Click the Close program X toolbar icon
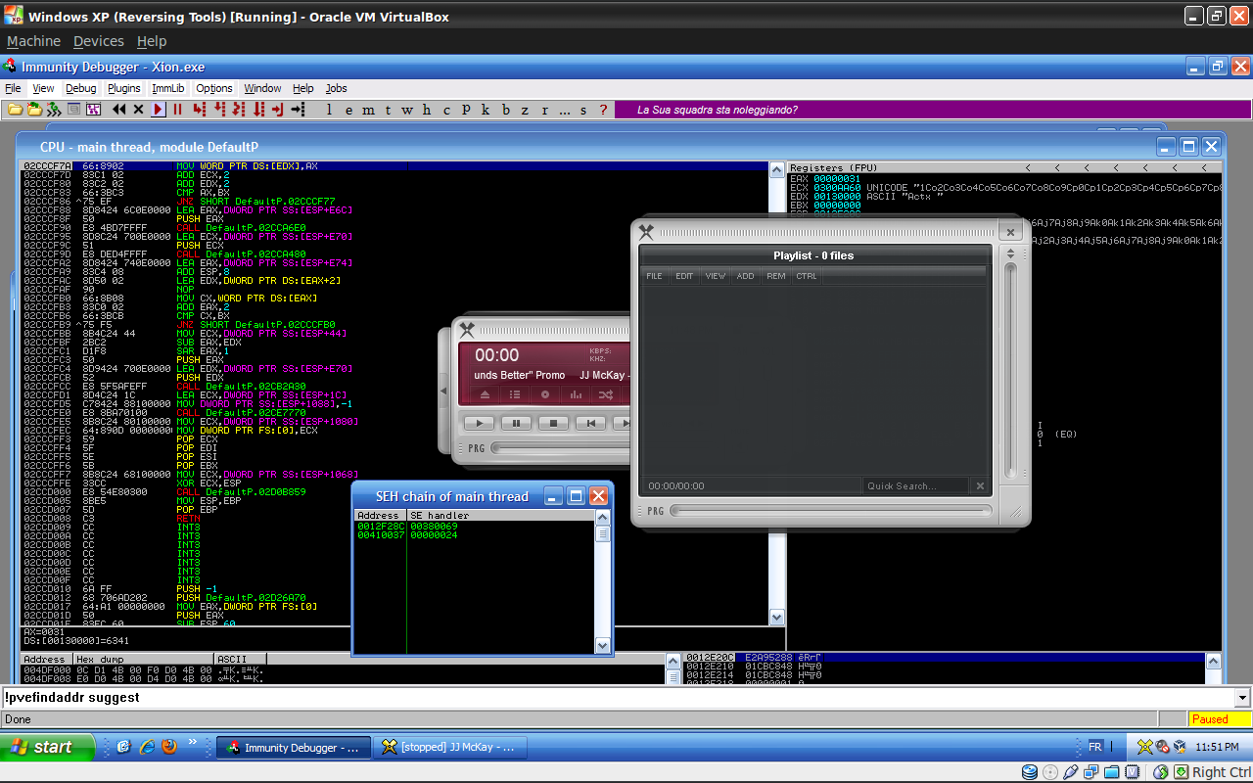 (x=139, y=110)
